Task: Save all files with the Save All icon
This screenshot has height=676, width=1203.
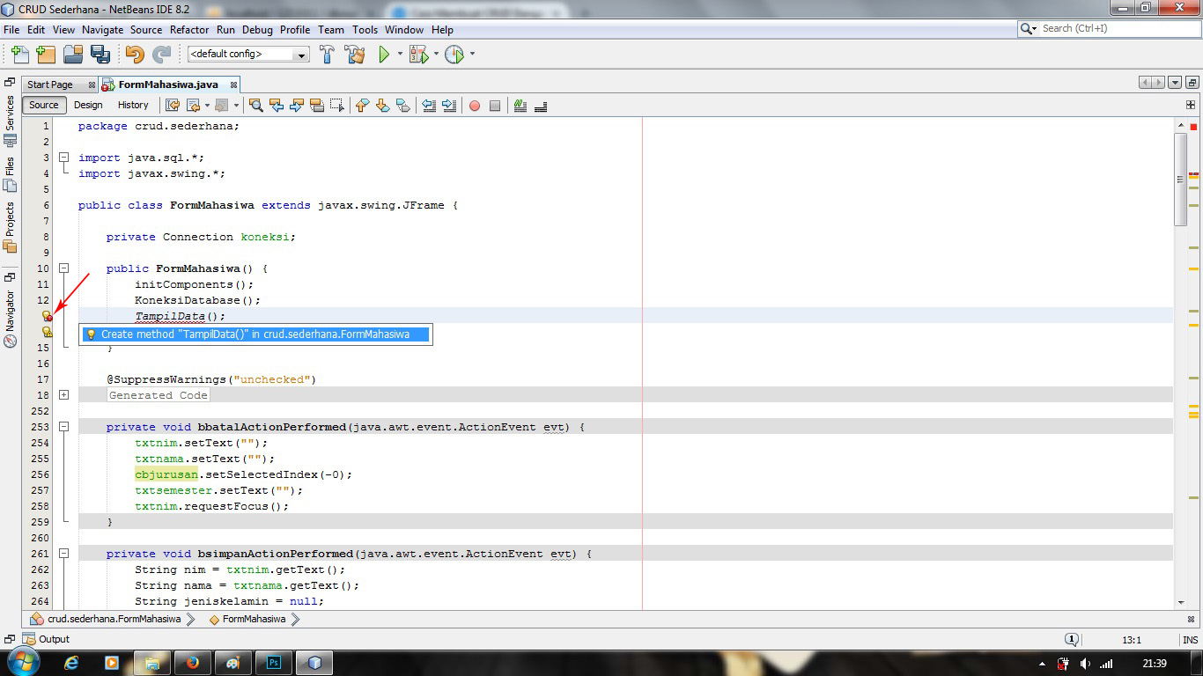Action: tap(100, 55)
